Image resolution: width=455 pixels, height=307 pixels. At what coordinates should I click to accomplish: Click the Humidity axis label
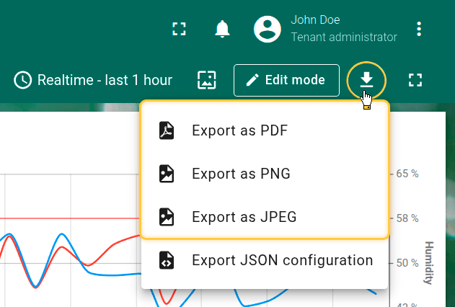[430, 262]
